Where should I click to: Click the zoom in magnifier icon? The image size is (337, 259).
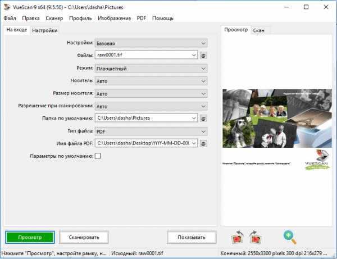[x=290, y=237]
